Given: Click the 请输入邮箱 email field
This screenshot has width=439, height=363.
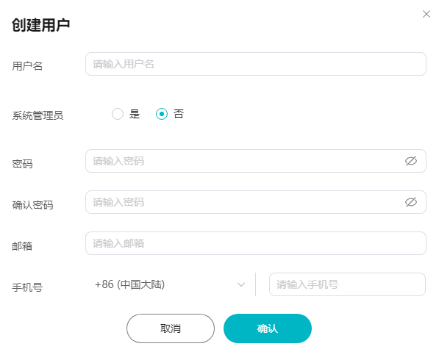Looking at the screenshot, I should (x=256, y=243).
